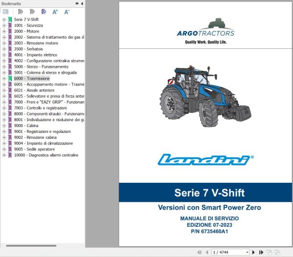The width and height of the screenshot is (293, 257).
Task: Expand the Serie 7 V-Shift bookmark
Action: [x=4, y=20]
